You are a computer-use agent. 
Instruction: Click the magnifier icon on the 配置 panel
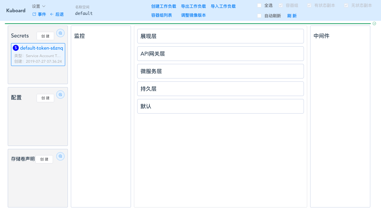[60, 94]
